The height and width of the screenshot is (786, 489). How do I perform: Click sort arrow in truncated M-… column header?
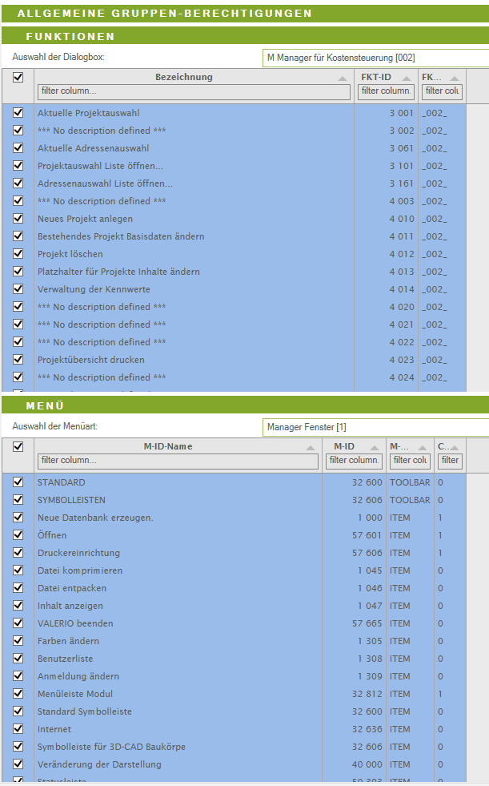pos(424,448)
